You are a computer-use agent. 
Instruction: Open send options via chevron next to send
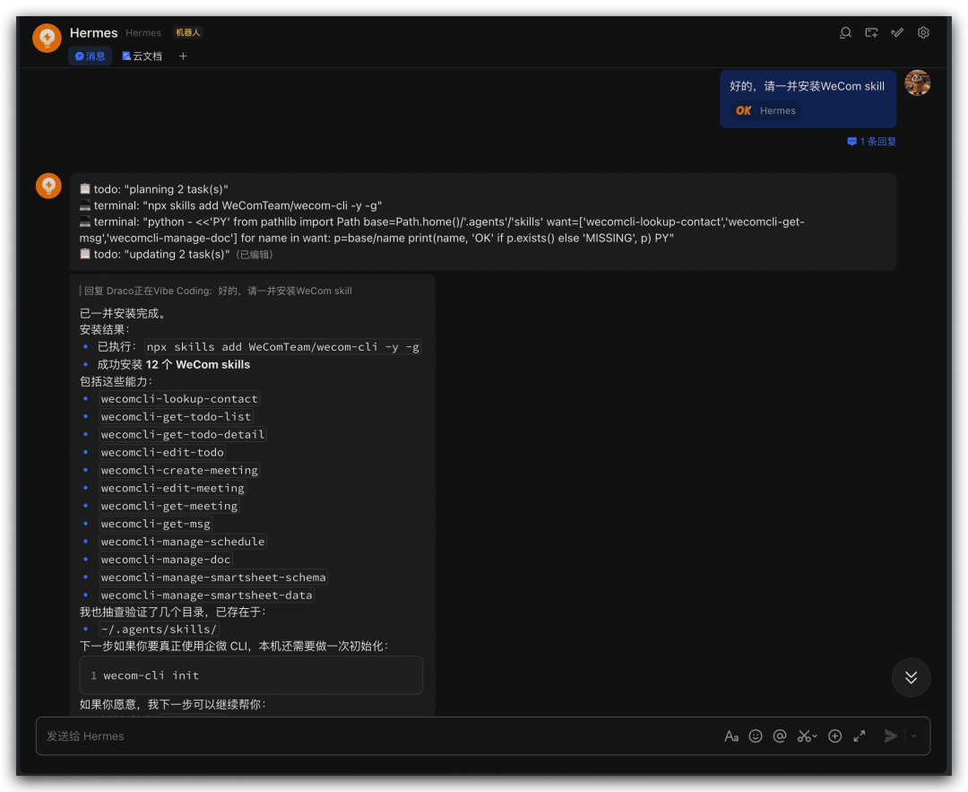pos(912,735)
